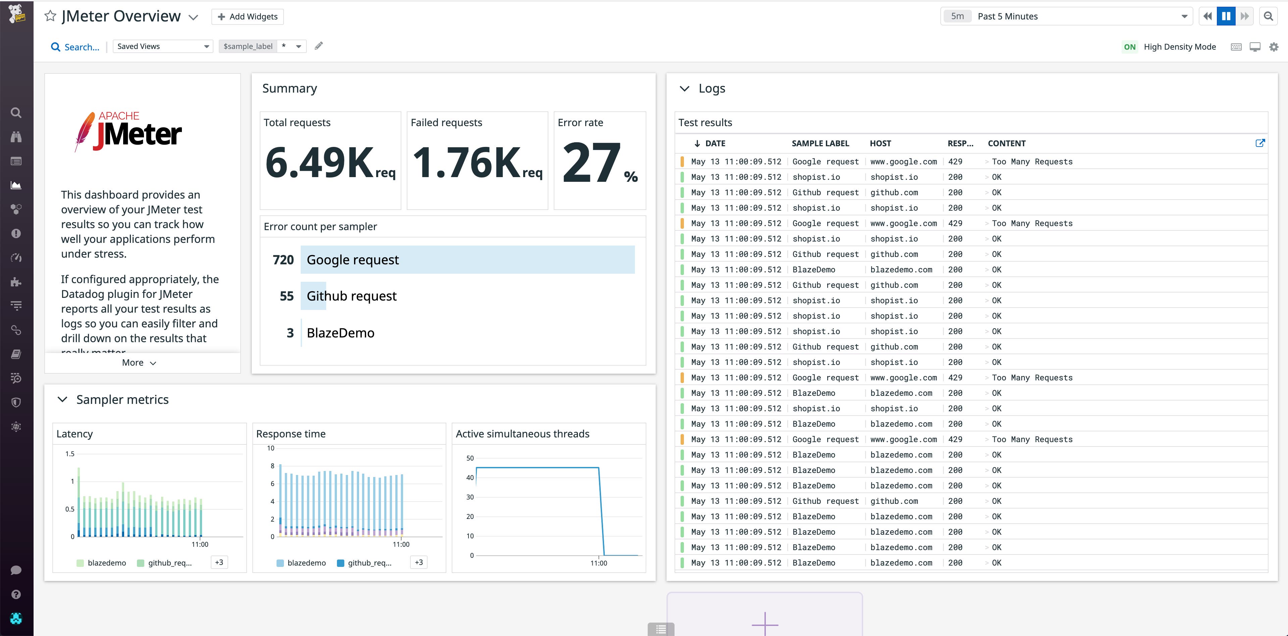Toggle High Density Mode off
The height and width of the screenshot is (636, 1288).
coord(1130,47)
